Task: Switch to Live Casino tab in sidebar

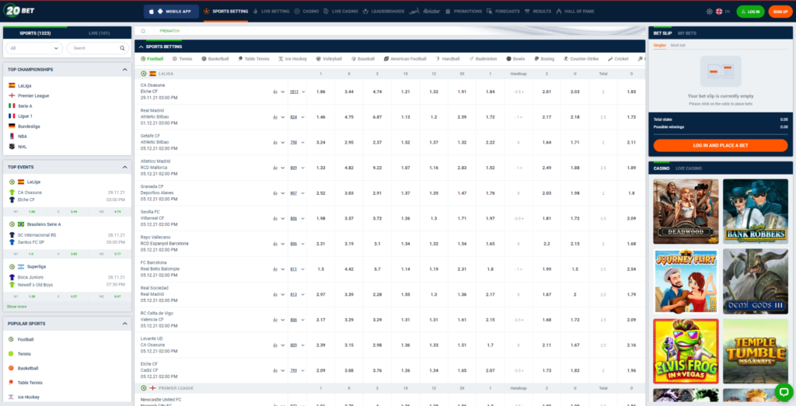Action: click(x=689, y=168)
